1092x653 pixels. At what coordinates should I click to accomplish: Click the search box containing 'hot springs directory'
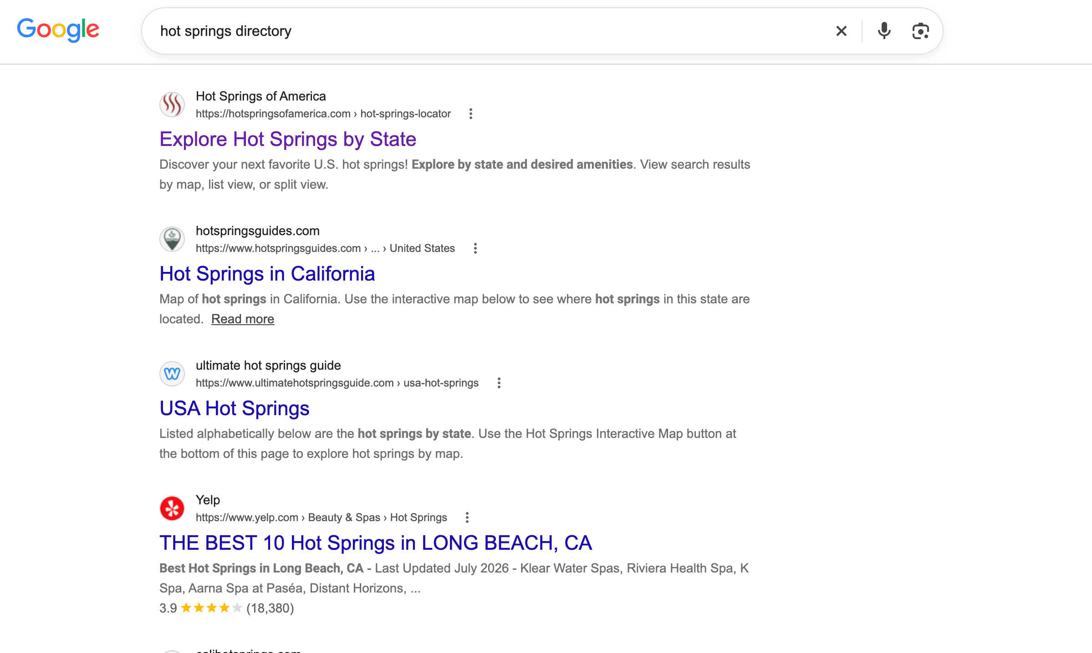[x=542, y=31]
